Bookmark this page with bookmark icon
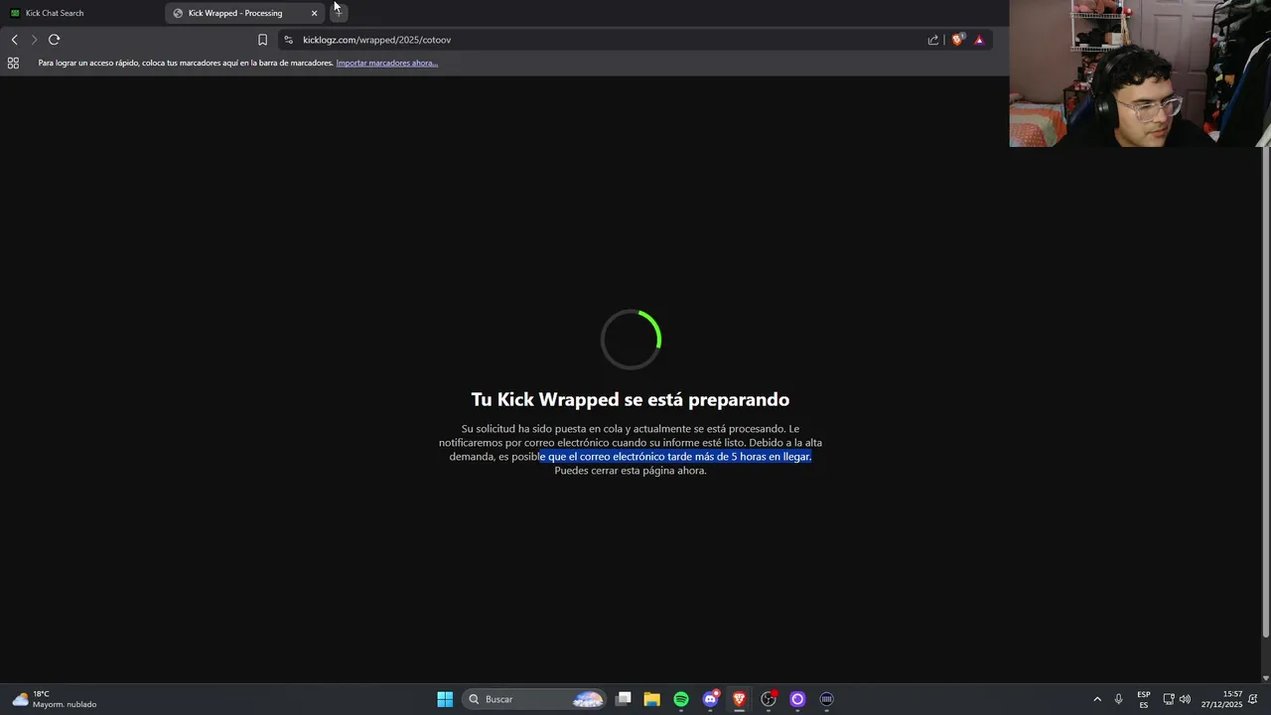Screen dimensions: 1271x715 tap(262, 40)
